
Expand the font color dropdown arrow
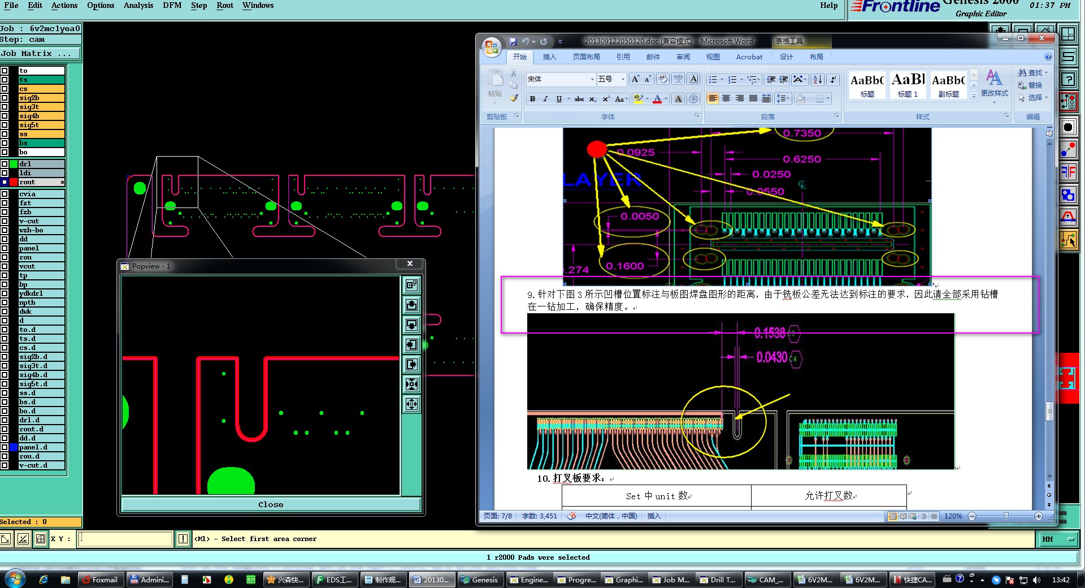[666, 99]
